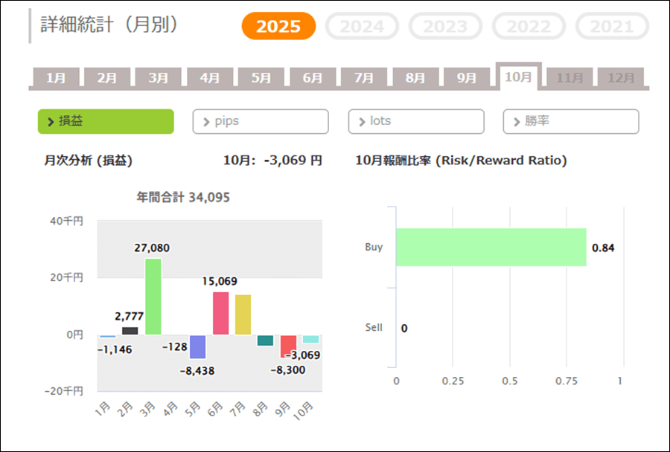The width and height of the screenshot is (670, 452).
Task: Open the 12月 month tab
Action: (621, 77)
